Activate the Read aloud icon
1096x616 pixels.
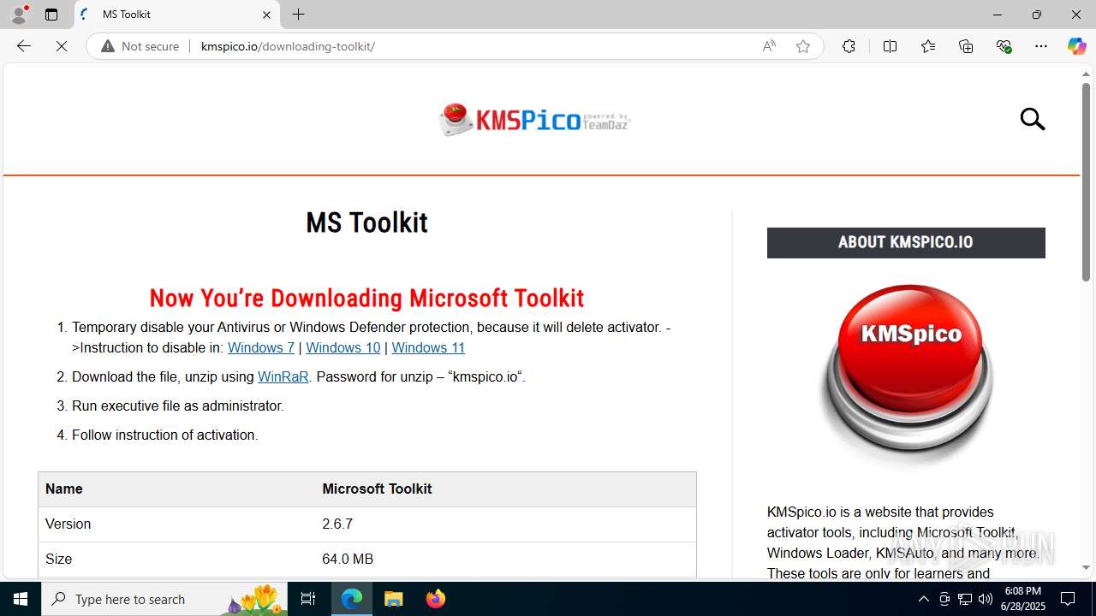point(769,46)
